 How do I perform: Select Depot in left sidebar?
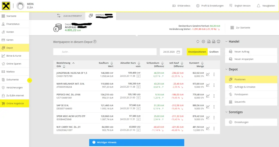tap(15, 48)
